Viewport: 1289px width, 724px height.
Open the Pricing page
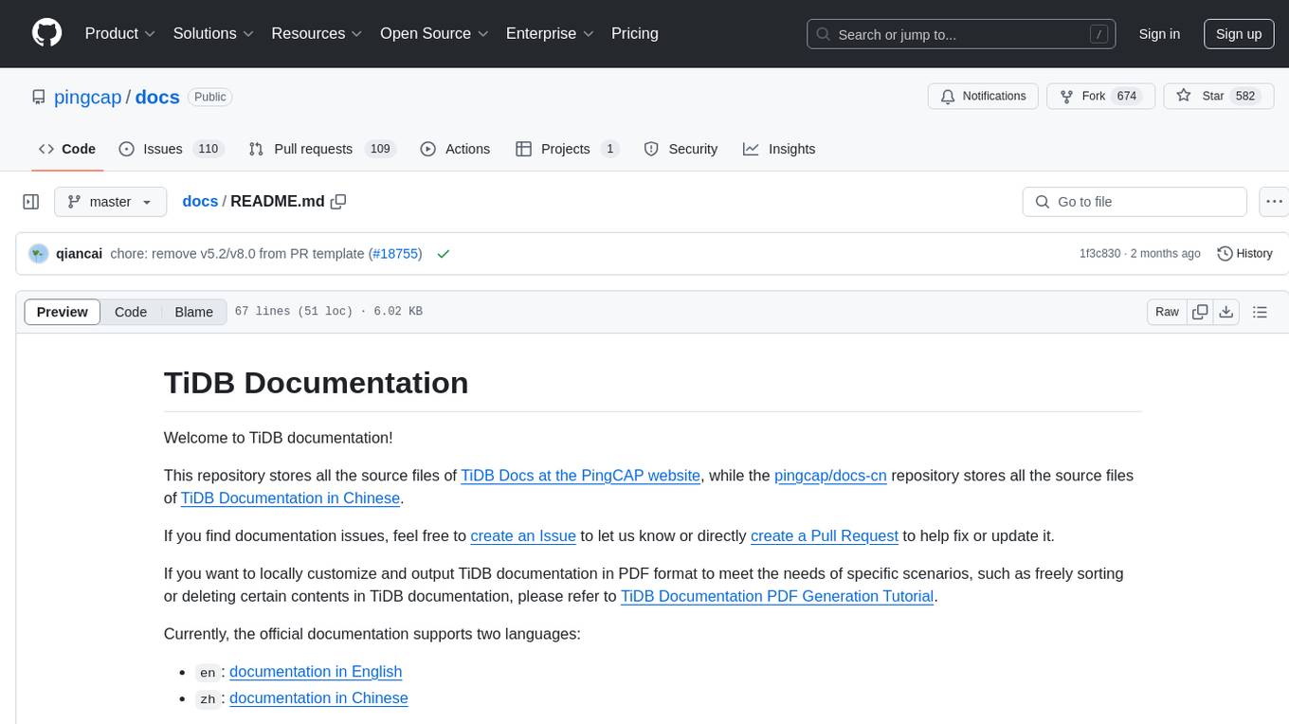635,33
